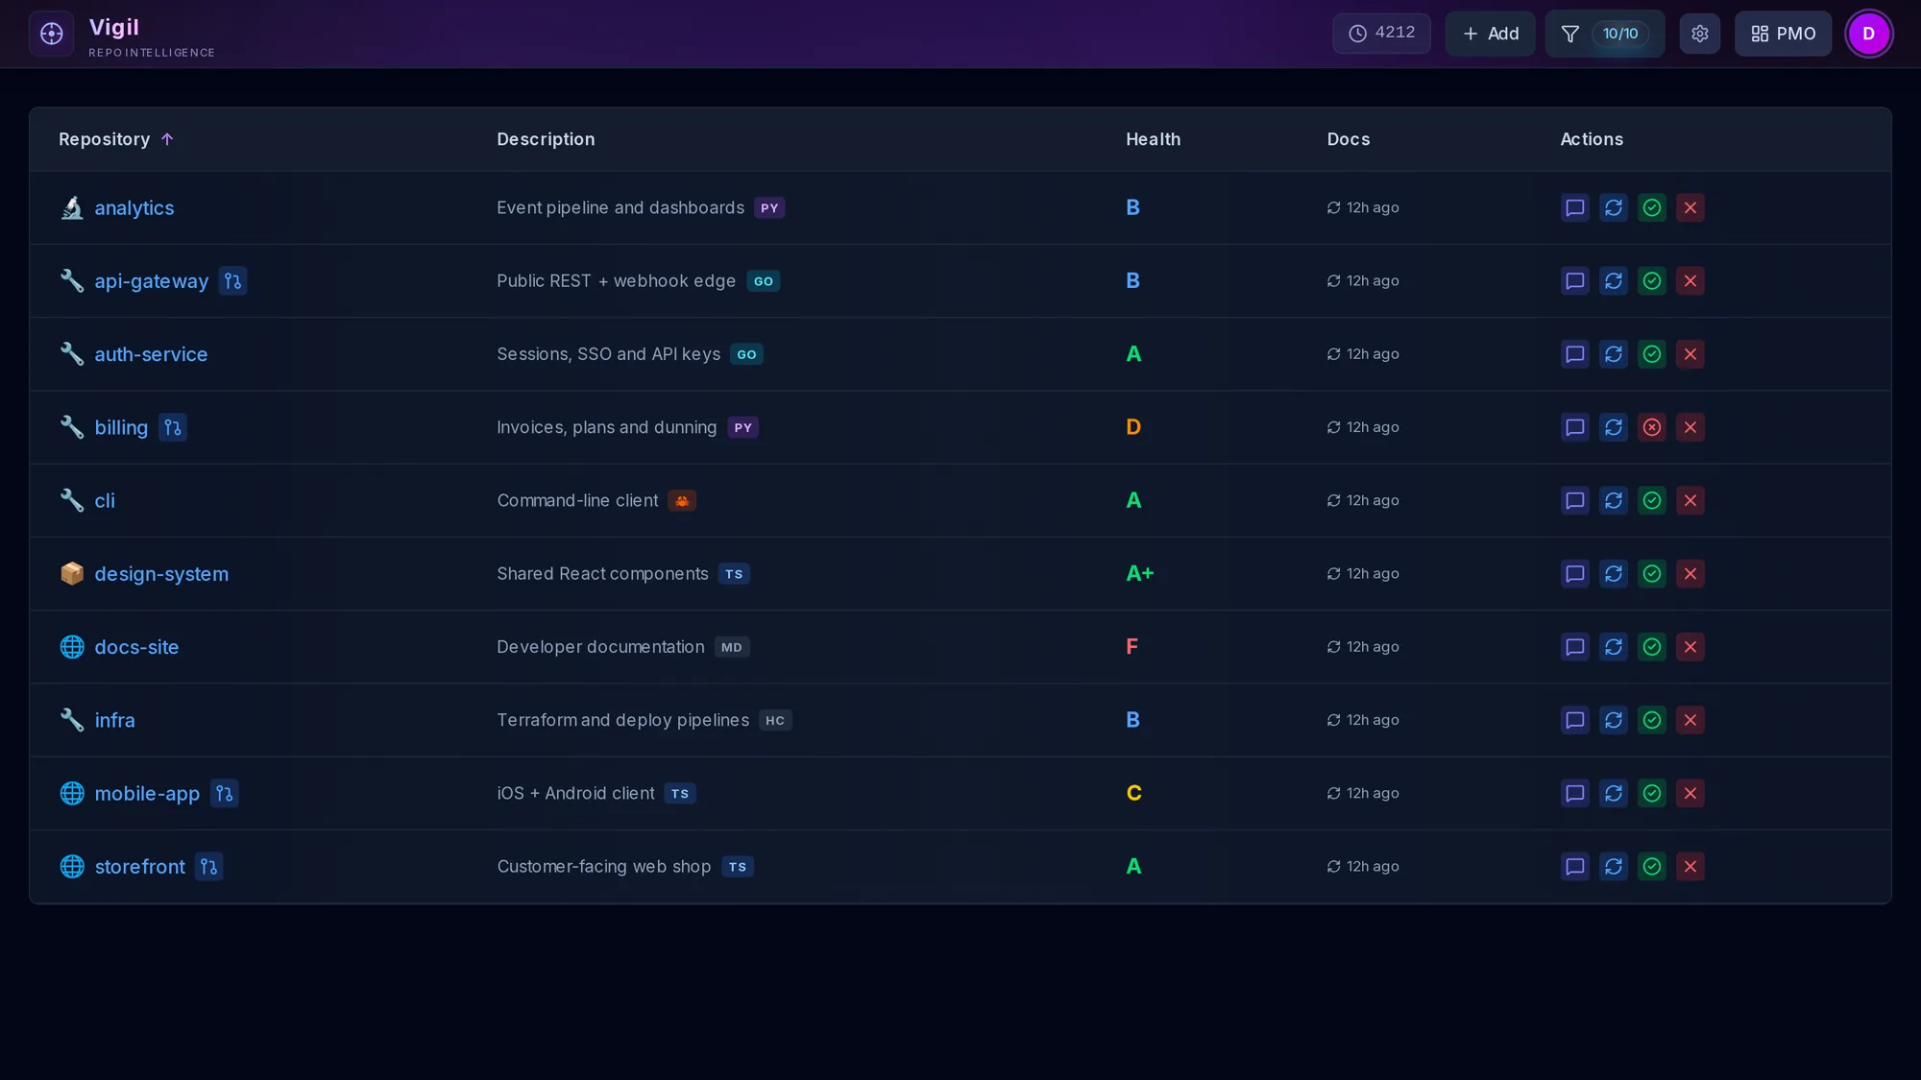Open the cli repository link
Viewport: 1921px width, 1080px height.
(105, 500)
